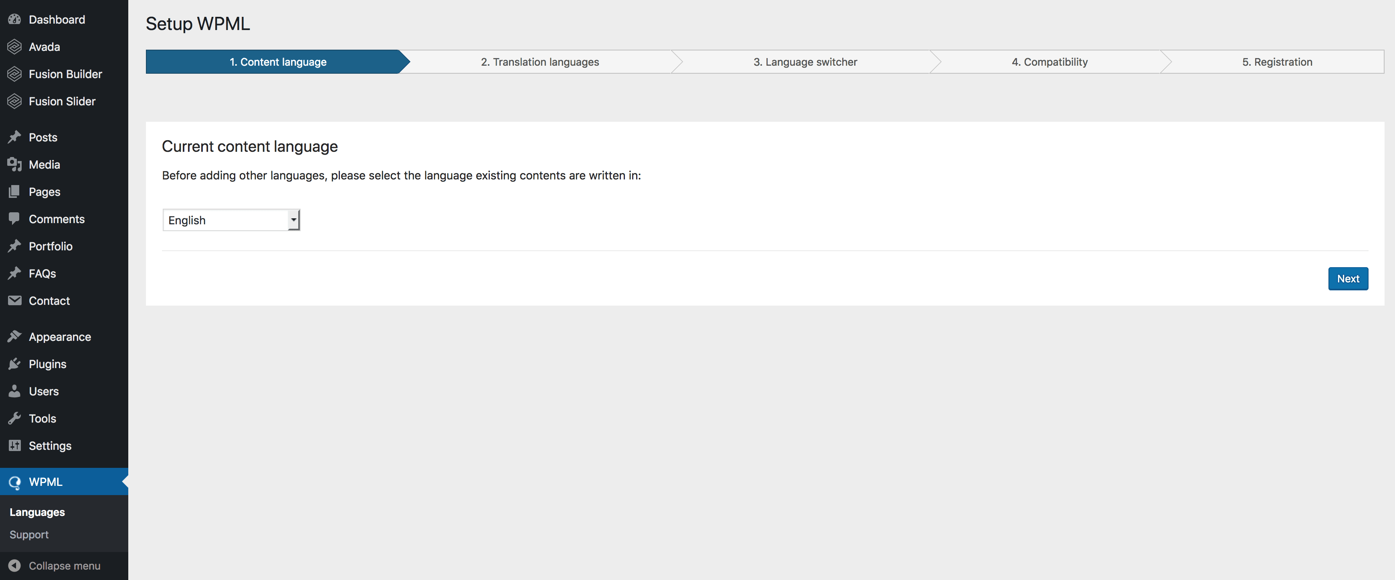Click the Avada layered icon
Viewport: 1395px width, 580px height.
coord(14,46)
